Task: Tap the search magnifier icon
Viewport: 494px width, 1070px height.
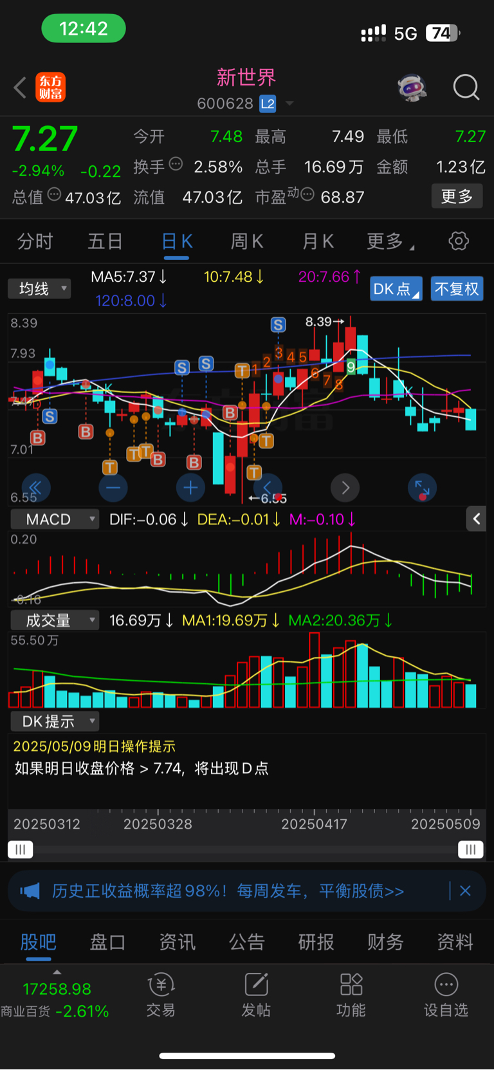Action: click(x=466, y=88)
